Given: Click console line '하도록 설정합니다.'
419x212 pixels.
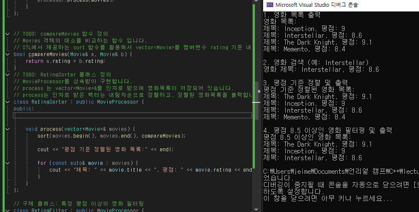Looking at the screenshot, I should (294, 192).
